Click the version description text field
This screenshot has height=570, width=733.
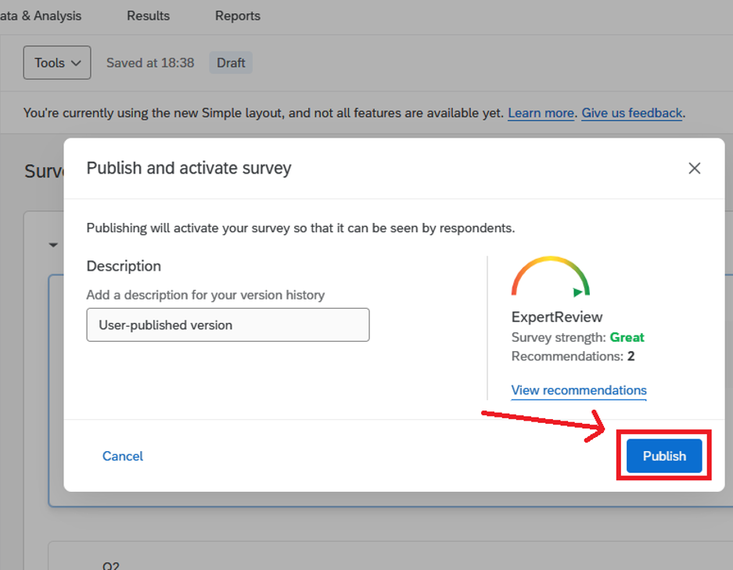tap(228, 324)
